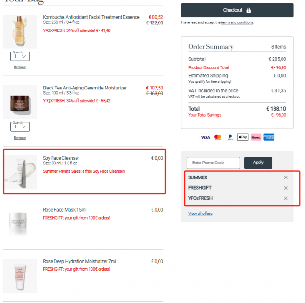
Task: Click the PayPal payment icon
Action: pos(230,137)
